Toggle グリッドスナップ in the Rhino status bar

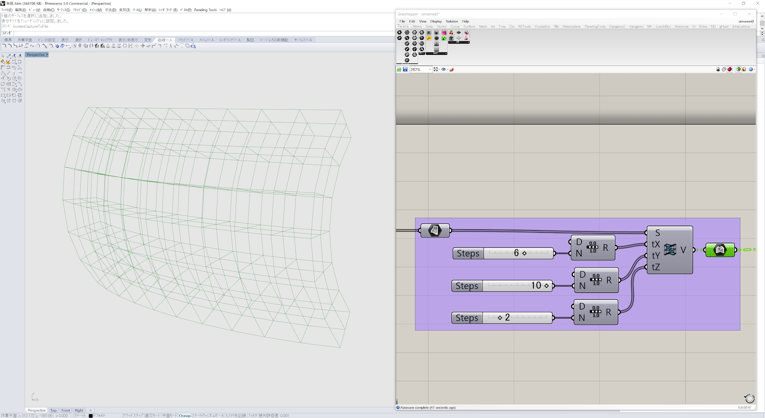click(x=133, y=415)
